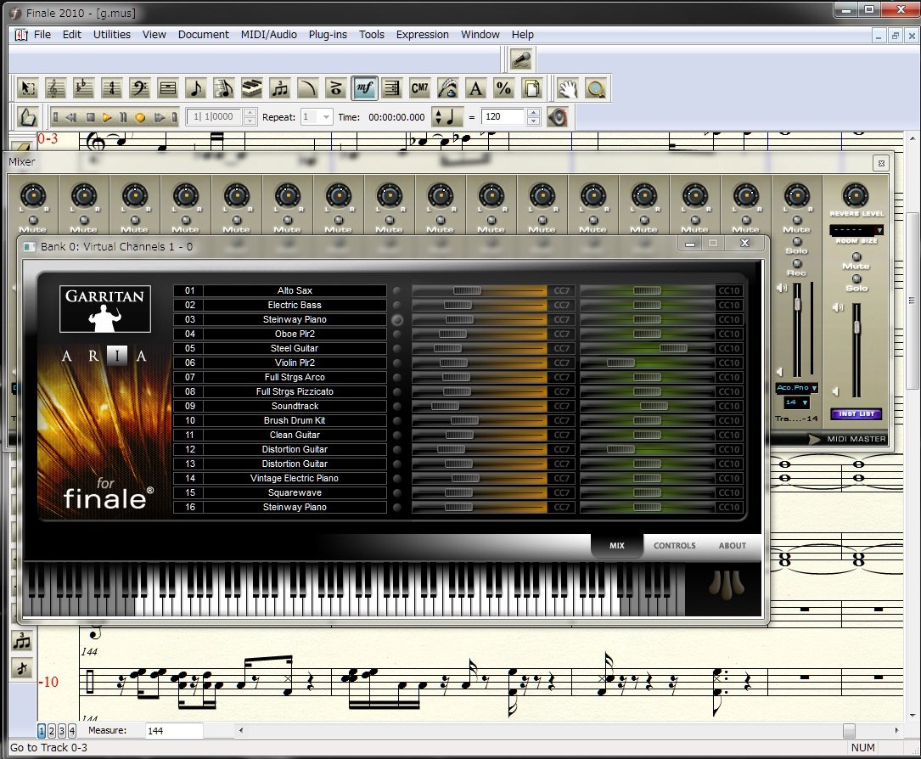This screenshot has width=921, height=759.
Task: Click the Garritan logo in ARIA
Action: click(105, 309)
